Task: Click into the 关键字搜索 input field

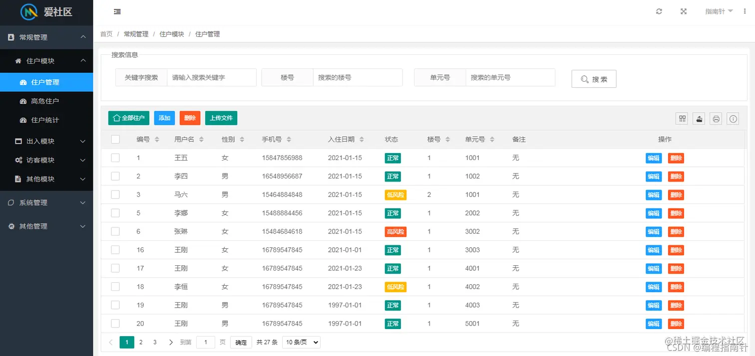Action: 211,77
